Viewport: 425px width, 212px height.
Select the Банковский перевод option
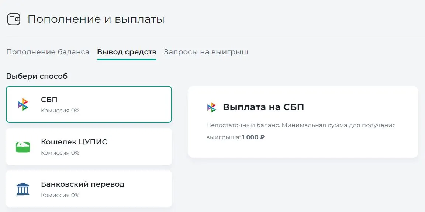89,188
